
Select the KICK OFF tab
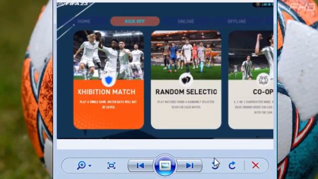click(x=135, y=21)
